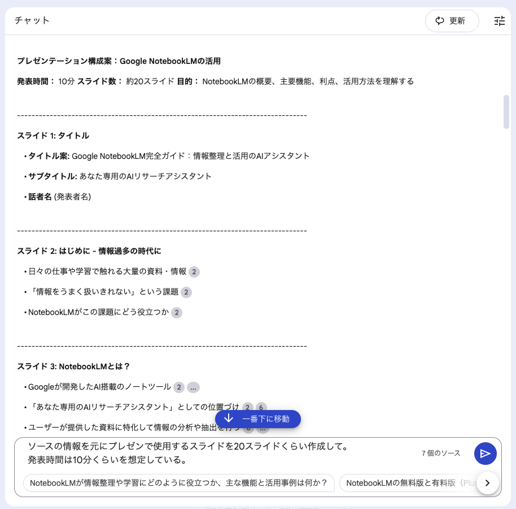Jump down with 一番下に移動 button
This screenshot has height=509, width=516.
[x=257, y=419]
